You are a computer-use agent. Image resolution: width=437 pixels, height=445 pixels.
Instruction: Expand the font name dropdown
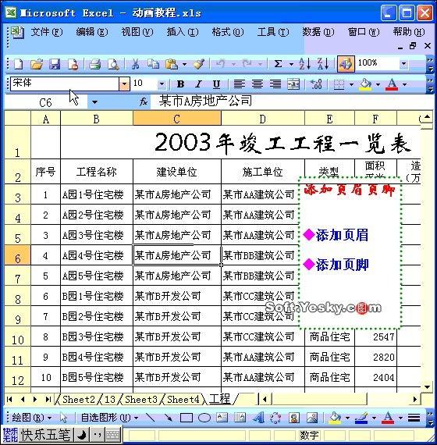pyautogui.click(x=124, y=84)
